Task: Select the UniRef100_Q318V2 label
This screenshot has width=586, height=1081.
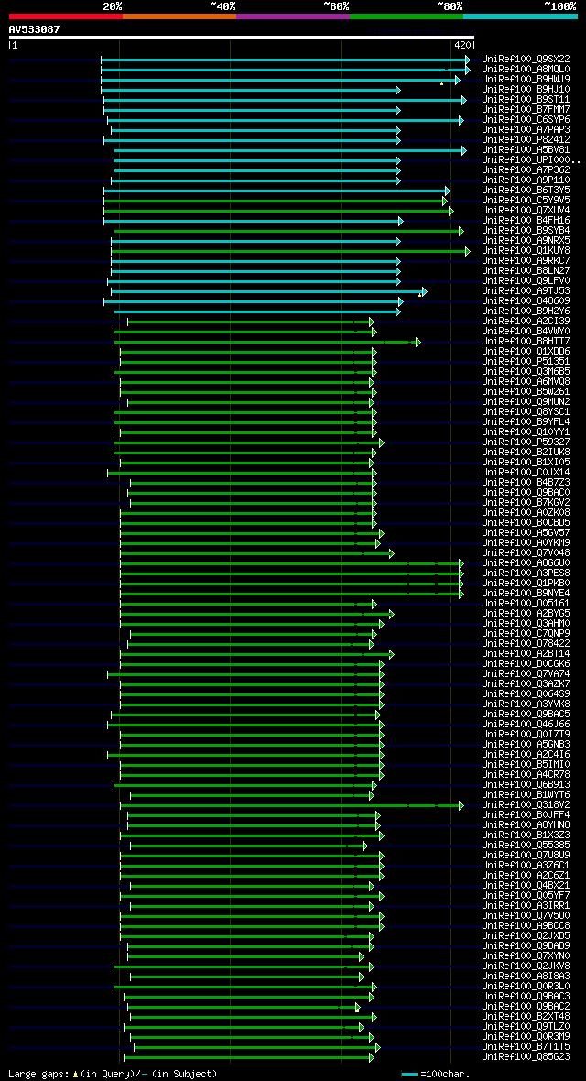Action: (526, 804)
